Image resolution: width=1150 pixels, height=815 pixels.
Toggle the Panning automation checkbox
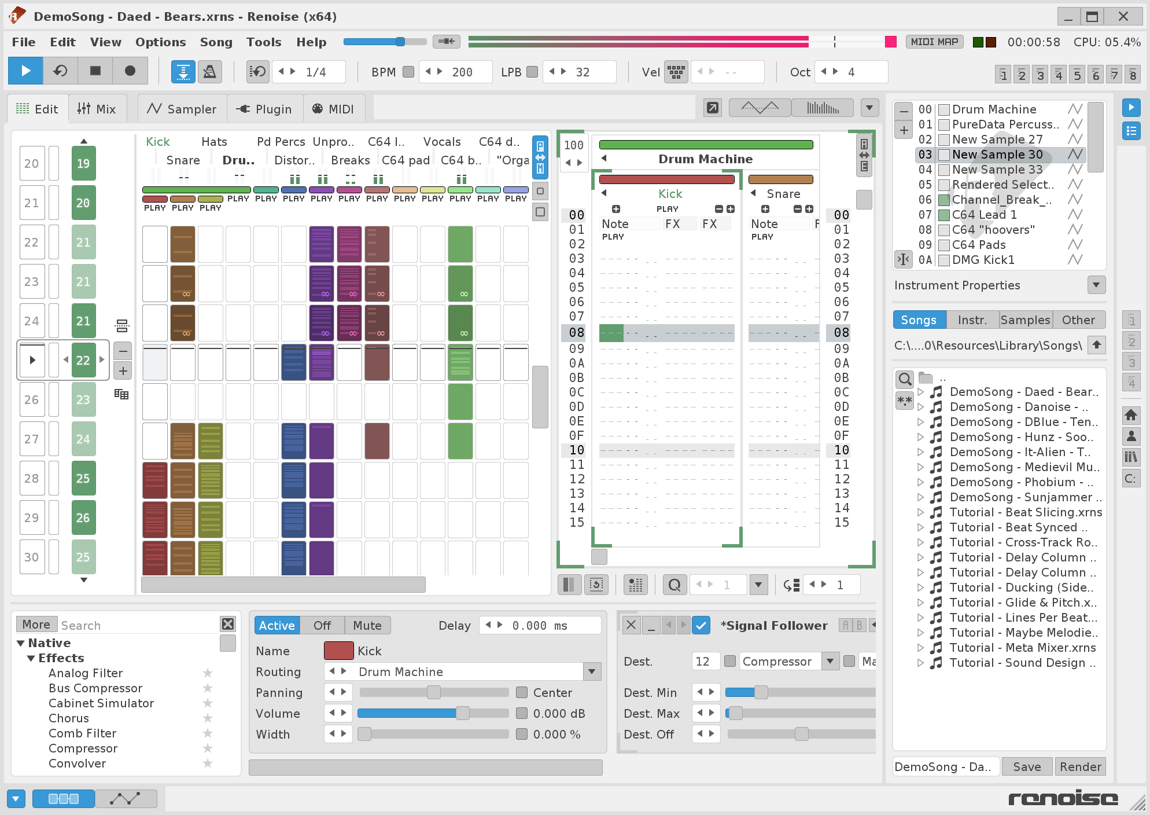click(522, 692)
